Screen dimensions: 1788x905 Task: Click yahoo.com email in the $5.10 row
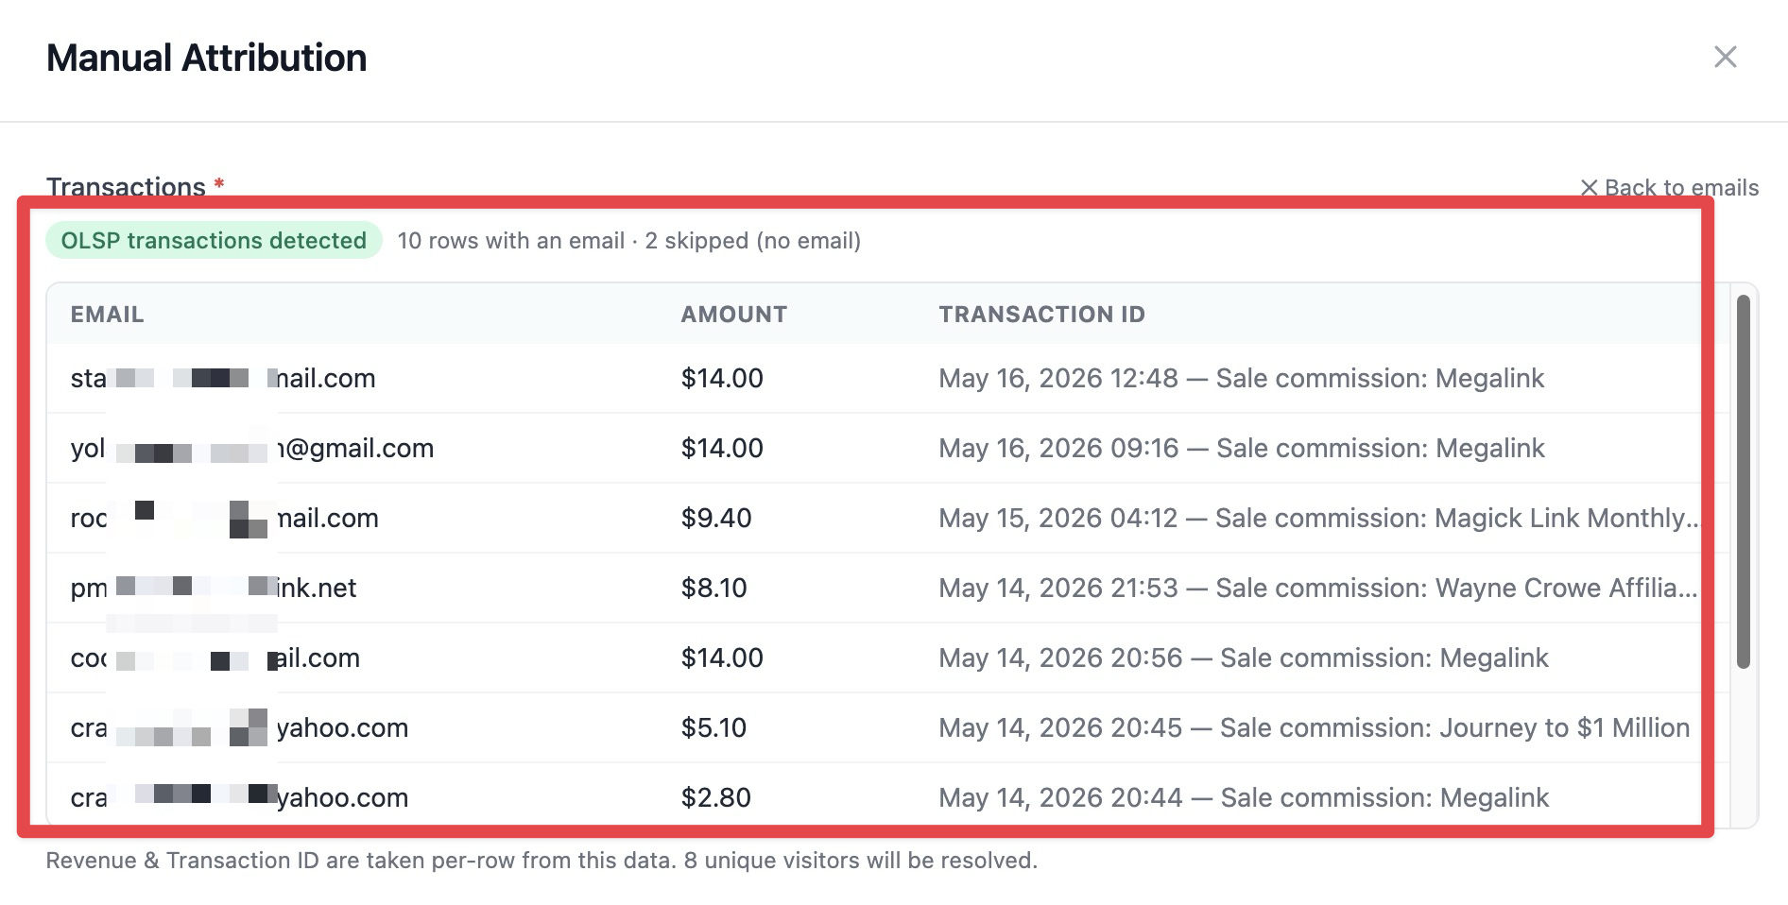coord(240,728)
